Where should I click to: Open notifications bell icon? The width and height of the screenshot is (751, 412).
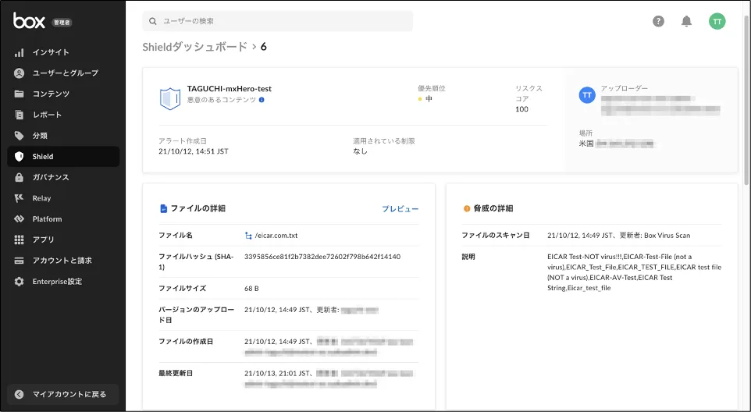pyautogui.click(x=686, y=21)
